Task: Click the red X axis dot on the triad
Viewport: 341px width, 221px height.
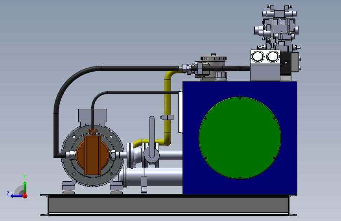Action: tap(25, 196)
